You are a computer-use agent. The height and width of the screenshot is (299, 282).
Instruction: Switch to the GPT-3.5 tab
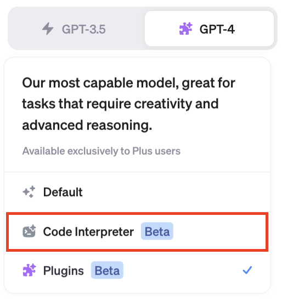click(x=76, y=29)
